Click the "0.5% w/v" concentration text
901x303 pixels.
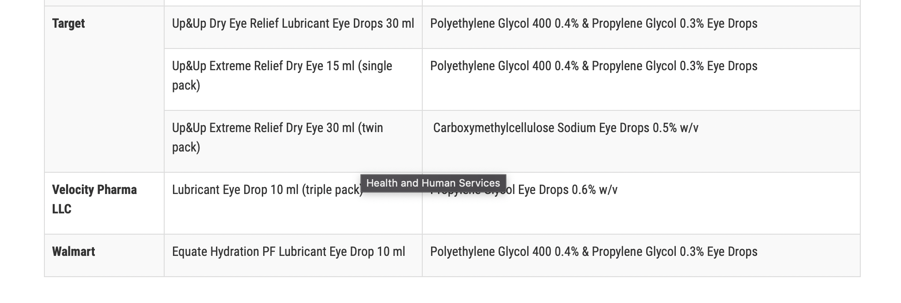pyautogui.click(x=675, y=128)
